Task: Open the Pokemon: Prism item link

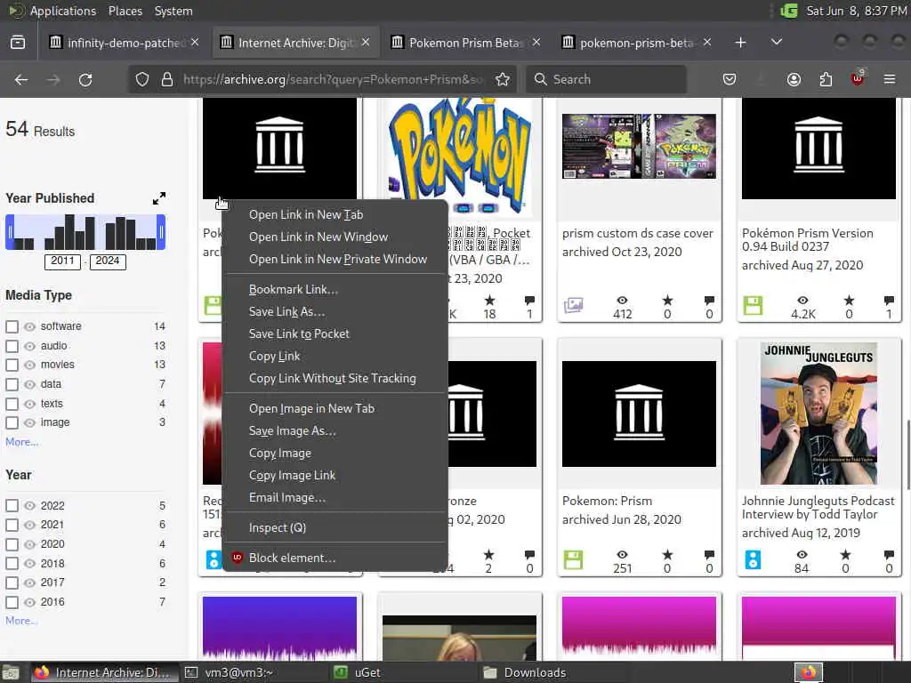Action: pyautogui.click(x=607, y=502)
